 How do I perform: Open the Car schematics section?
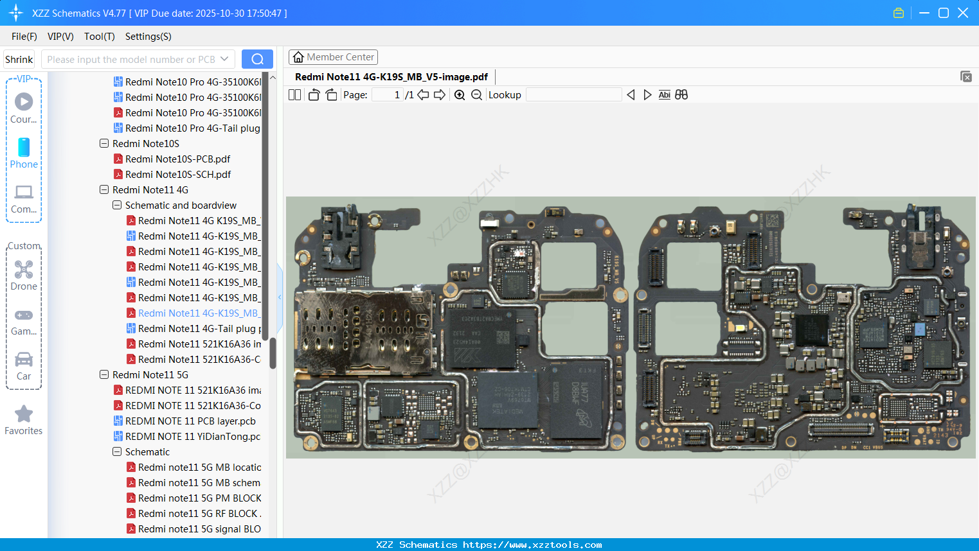(x=23, y=366)
